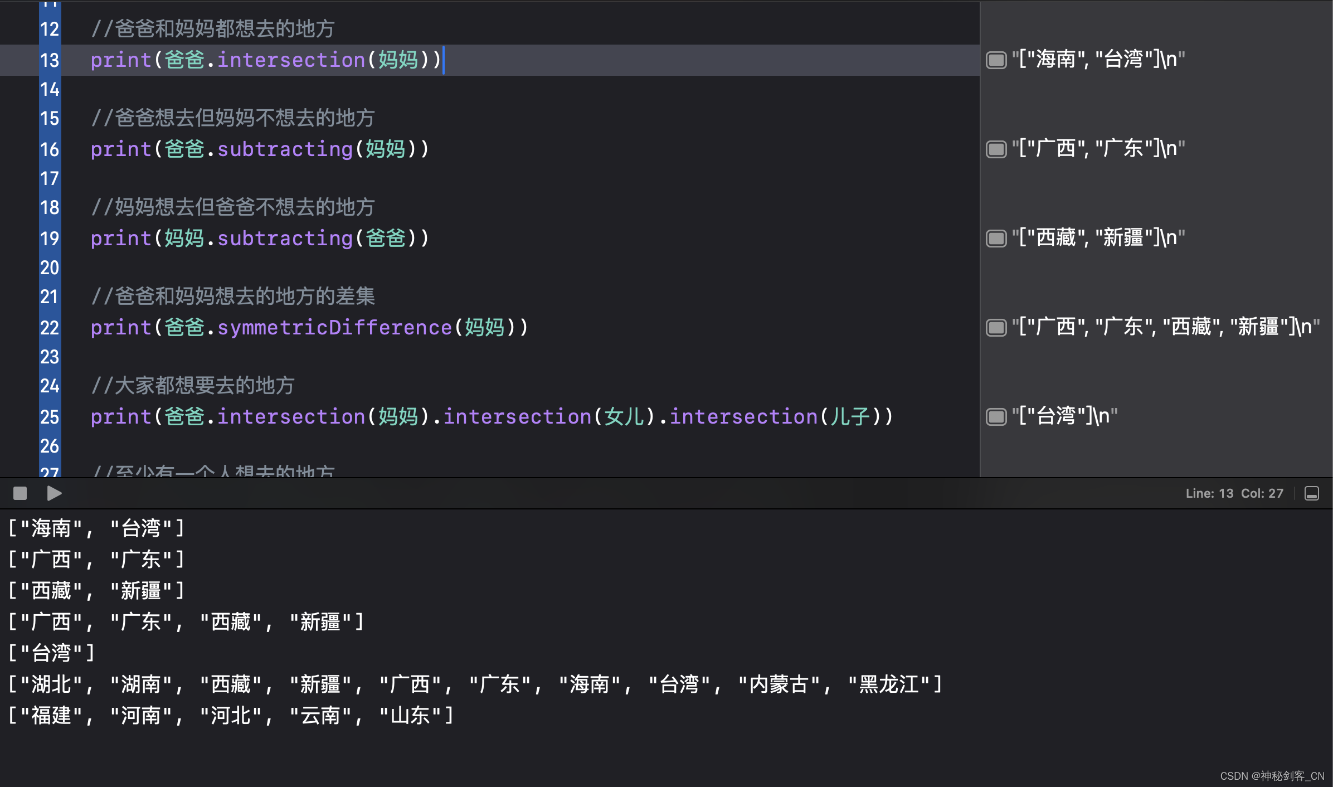Click the Line 13 Col 27 indicator
The image size is (1333, 787).
click(1234, 493)
